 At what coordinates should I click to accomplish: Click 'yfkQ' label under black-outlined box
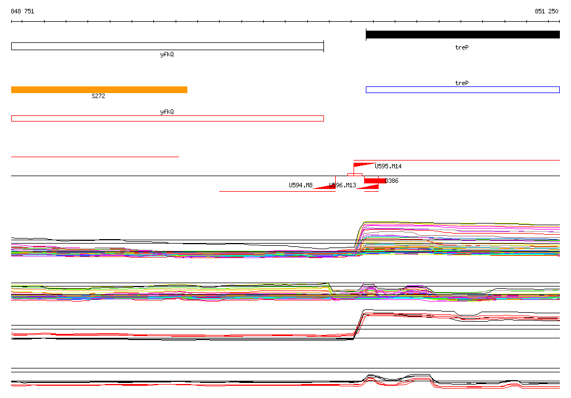coord(167,54)
